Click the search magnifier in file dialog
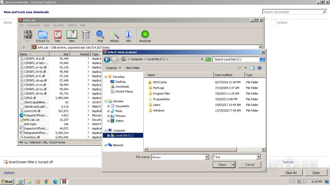330x185 pixels. click(262, 59)
